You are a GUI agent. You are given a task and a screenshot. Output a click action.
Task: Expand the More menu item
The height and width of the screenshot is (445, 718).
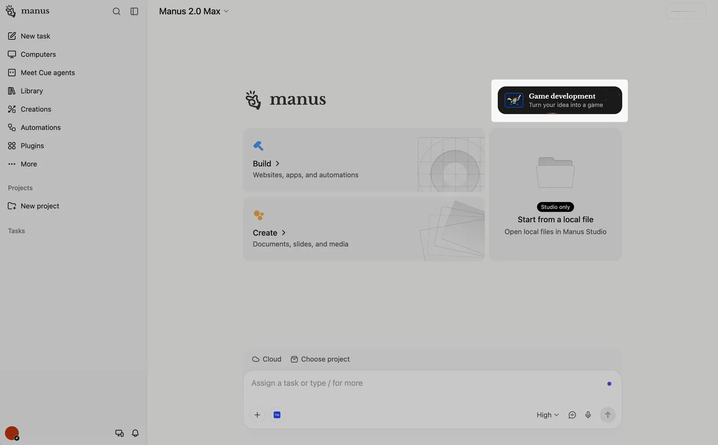coord(74,164)
